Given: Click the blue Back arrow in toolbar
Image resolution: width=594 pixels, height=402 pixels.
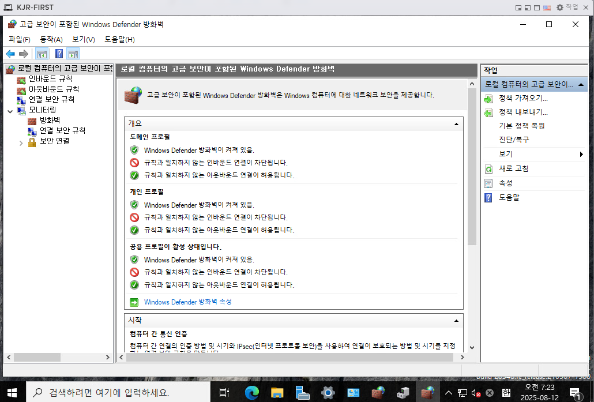Looking at the screenshot, I should click(10, 54).
